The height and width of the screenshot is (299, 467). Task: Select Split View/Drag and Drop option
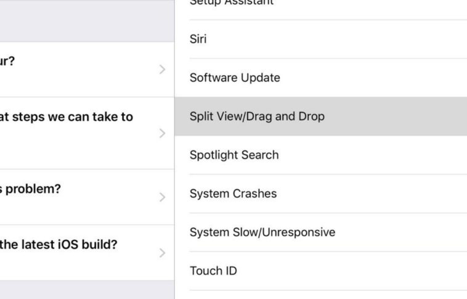(257, 117)
